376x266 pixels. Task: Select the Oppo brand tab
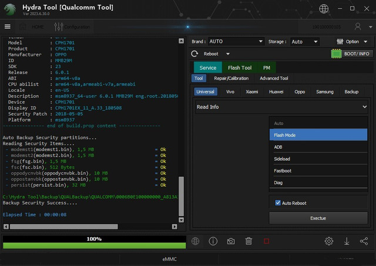(300, 92)
